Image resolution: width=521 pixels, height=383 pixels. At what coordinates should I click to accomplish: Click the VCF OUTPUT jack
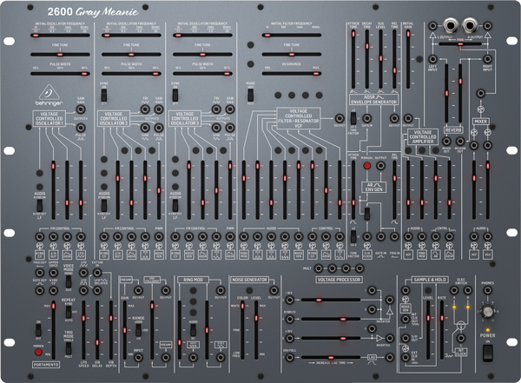(340, 118)
